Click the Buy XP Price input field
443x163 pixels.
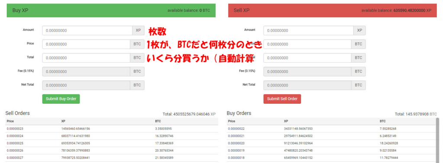pyautogui.click(x=86, y=44)
